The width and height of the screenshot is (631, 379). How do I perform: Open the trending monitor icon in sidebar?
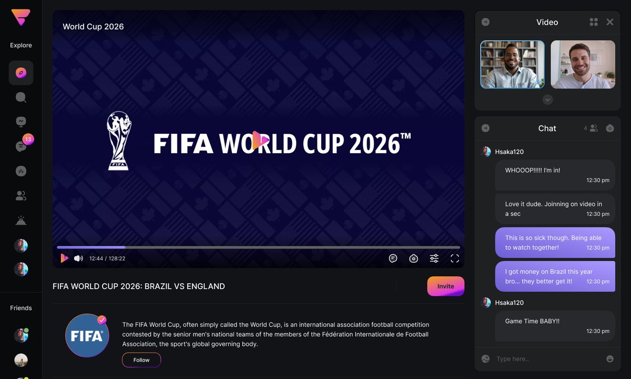point(21,122)
